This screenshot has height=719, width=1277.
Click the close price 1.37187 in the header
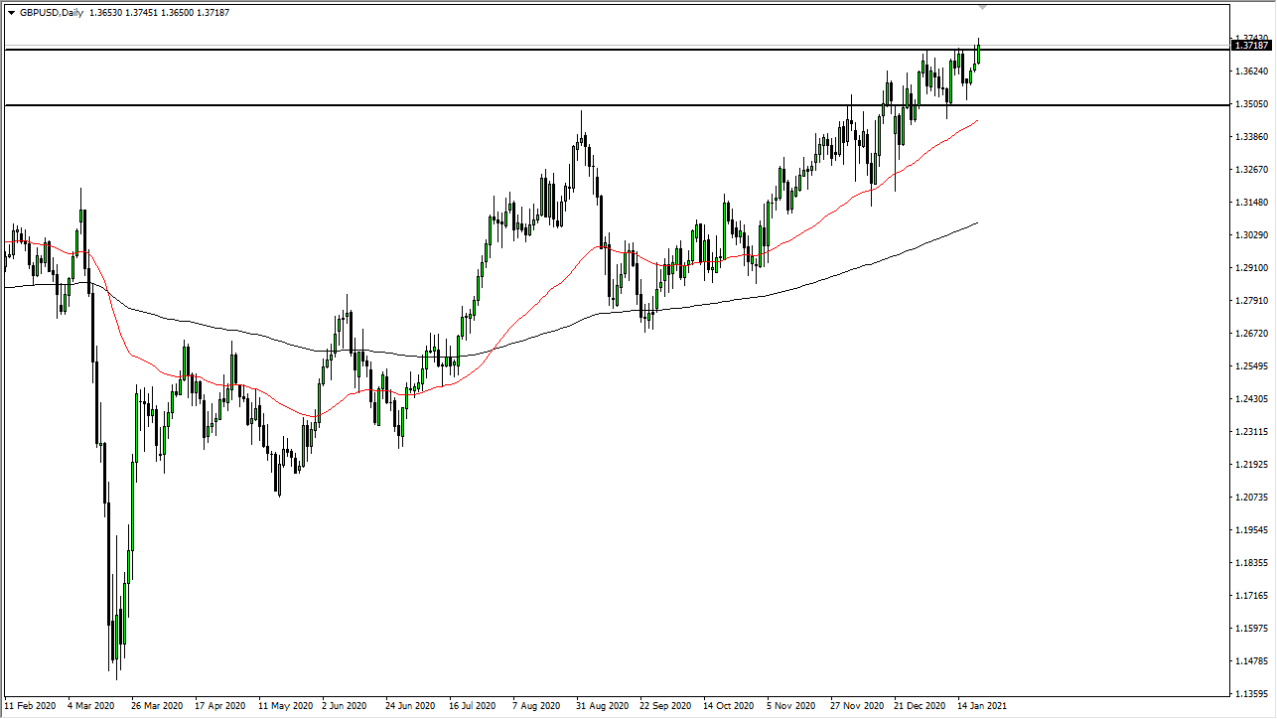[213, 13]
